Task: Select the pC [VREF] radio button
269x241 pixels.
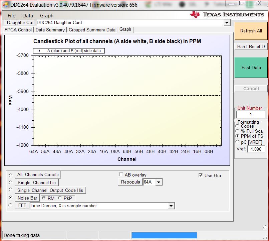Action: pyautogui.click(x=237, y=142)
